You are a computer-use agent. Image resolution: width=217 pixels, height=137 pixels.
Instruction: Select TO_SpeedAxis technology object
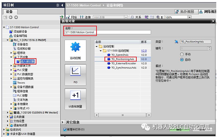click(120, 55)
